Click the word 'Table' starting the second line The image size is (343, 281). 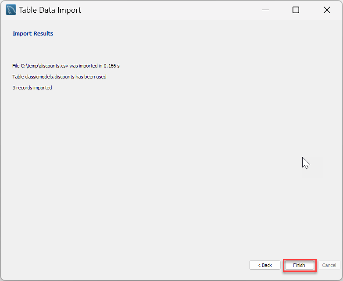pos(18,77)
